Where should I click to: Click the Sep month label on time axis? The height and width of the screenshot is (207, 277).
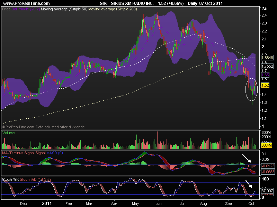(x=229, y=204)
